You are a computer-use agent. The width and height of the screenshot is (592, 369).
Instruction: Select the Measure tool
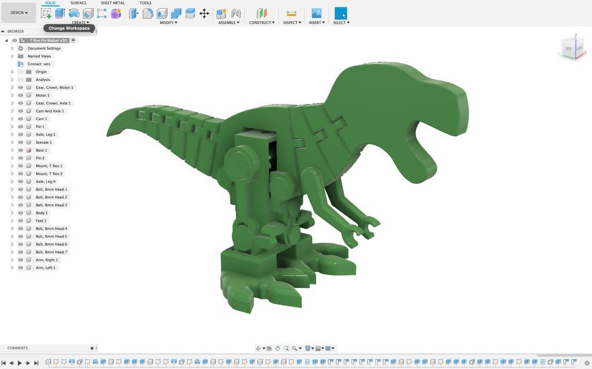291,14
